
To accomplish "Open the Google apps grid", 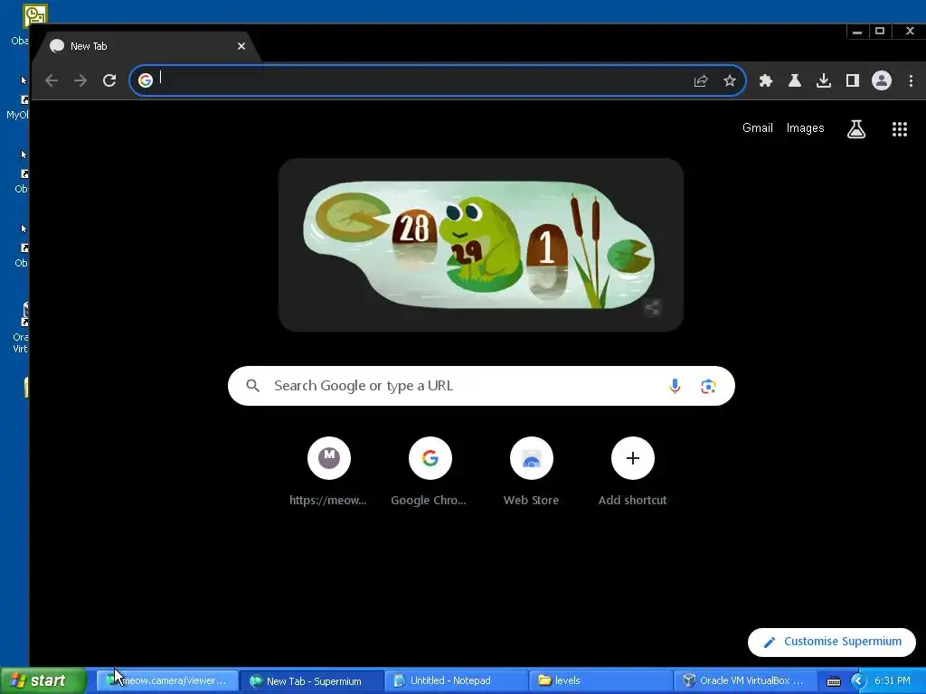I will [900, 128].
